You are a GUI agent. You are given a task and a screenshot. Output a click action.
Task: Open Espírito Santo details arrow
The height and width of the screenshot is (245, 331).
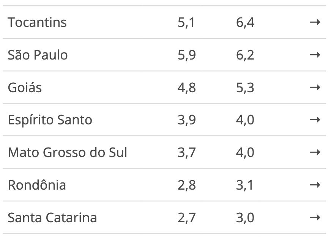click(x=315, y=120)
